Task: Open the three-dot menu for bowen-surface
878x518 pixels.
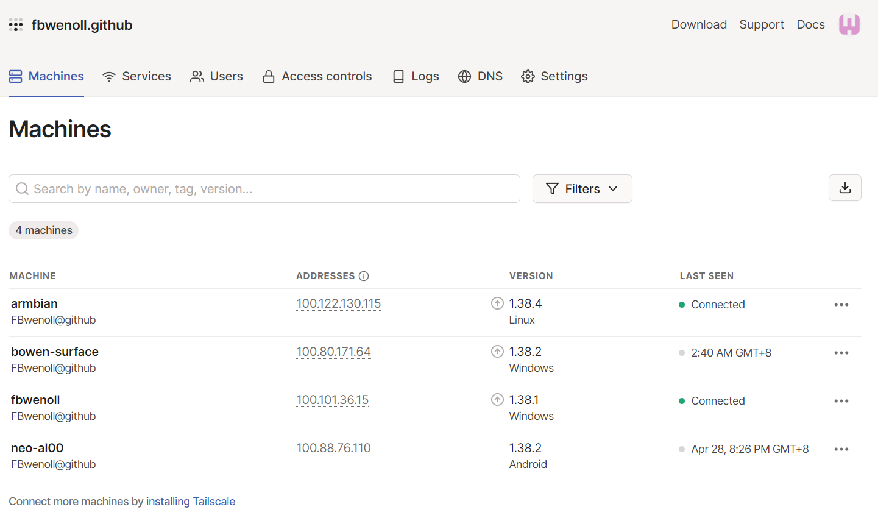Action: click(x=841, y=353)
